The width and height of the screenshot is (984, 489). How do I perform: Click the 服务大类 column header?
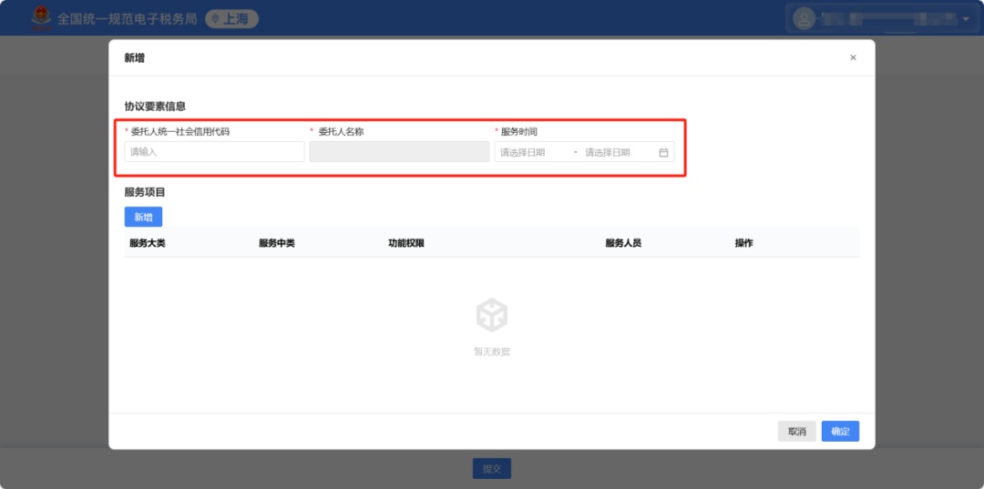pyautogui.click(x=148, y=243)
